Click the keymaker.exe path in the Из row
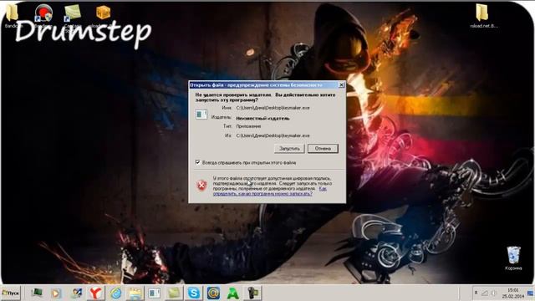Screen dimensions: 535x301 273,135
